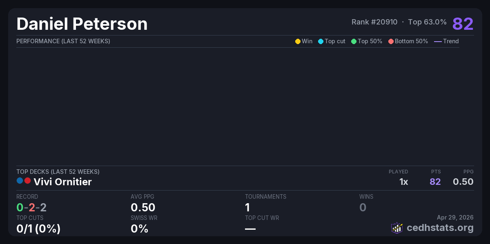
Task: Toggle the Top cut legend label
Action: tap(335, 41)
